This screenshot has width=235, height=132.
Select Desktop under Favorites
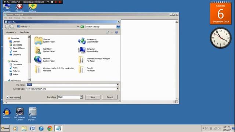pos(15,41)
